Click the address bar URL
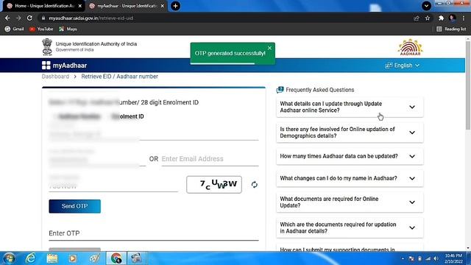The width and height of the screenshot is (471, 265). (91, 18)
